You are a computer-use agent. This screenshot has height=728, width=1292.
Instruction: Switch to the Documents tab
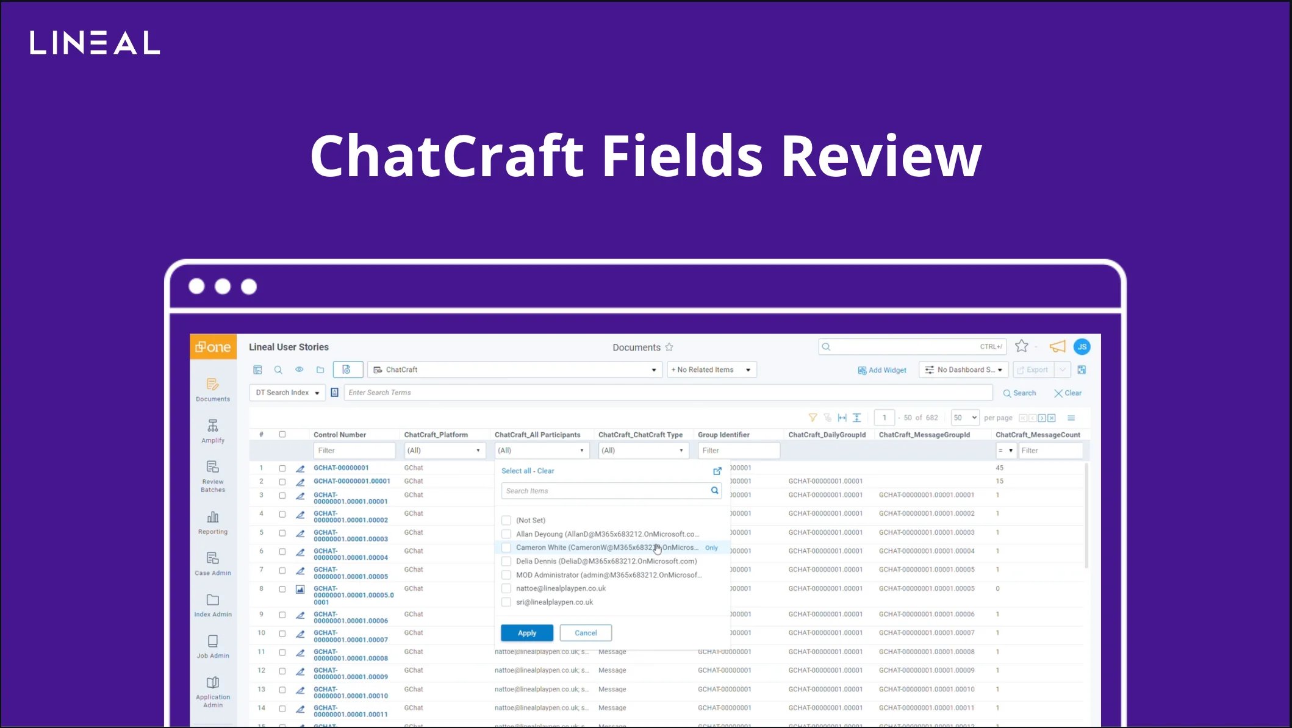pos(636,346)
